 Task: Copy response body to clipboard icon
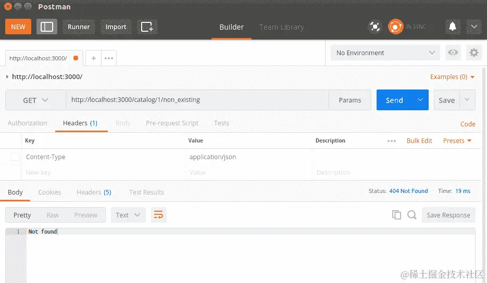(x=396, y=215)
